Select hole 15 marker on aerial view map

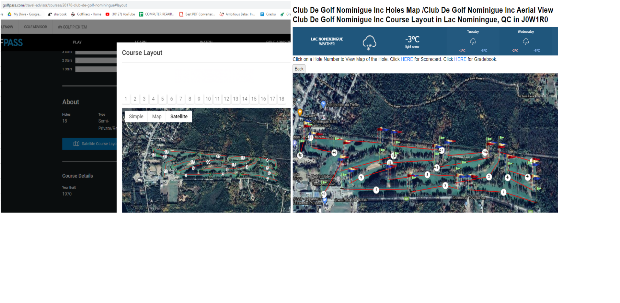click(x=437, y=168)
